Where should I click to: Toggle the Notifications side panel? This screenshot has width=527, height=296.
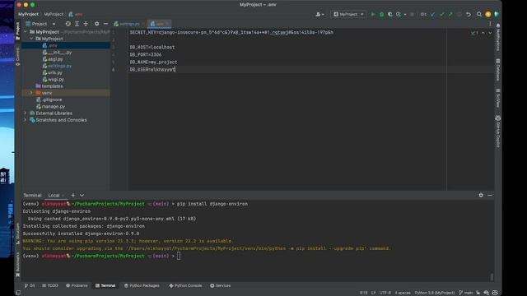(x=497, y=38)
